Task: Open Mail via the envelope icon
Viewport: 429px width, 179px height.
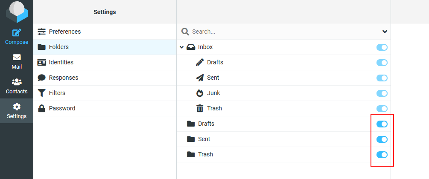Action: (x=17, y=58)
